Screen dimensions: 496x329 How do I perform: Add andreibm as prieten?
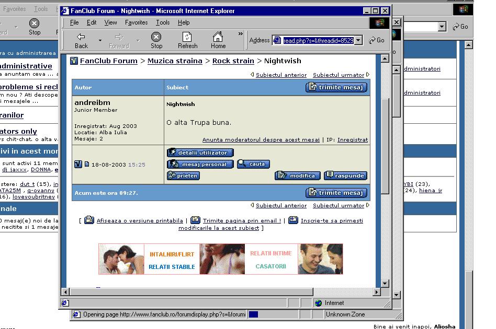point(183,175)
